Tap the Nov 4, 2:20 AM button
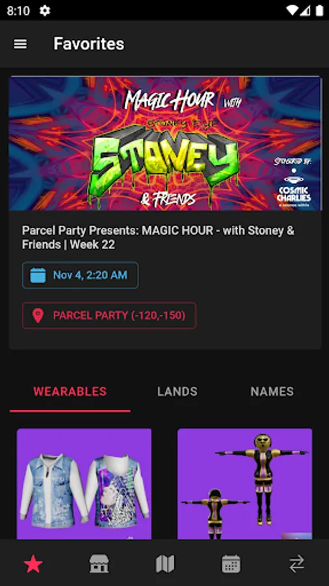Viewport: 329px width, 586px height. point(80,275)
